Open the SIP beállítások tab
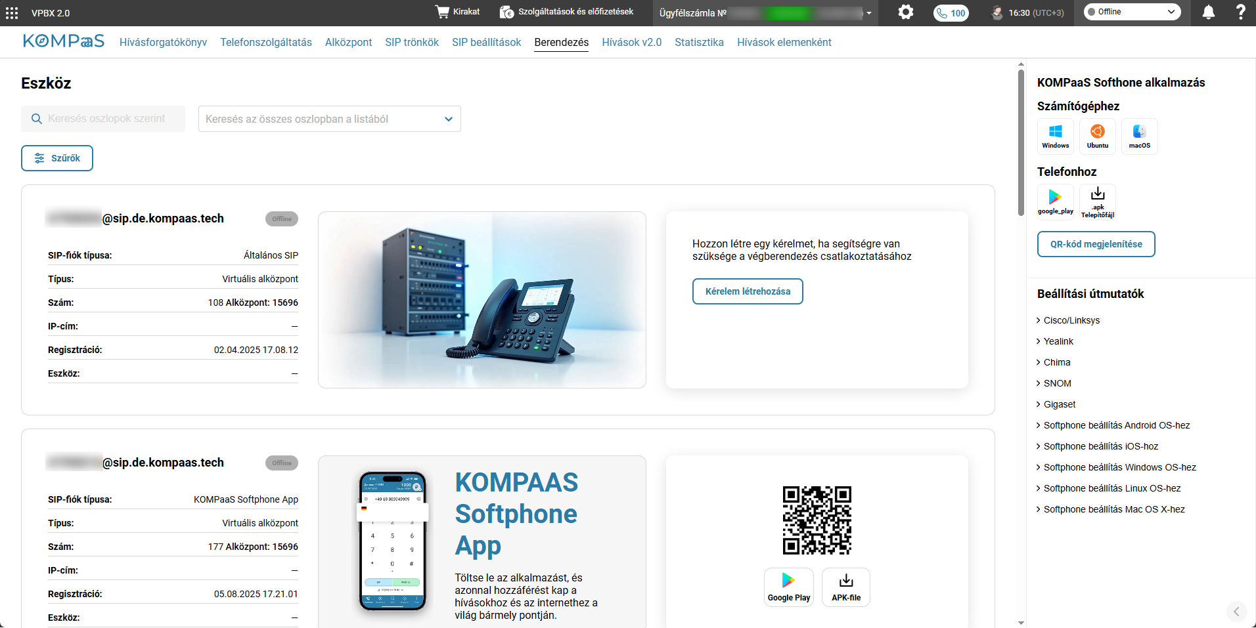 pyautogui.click(x=486, y=42)
